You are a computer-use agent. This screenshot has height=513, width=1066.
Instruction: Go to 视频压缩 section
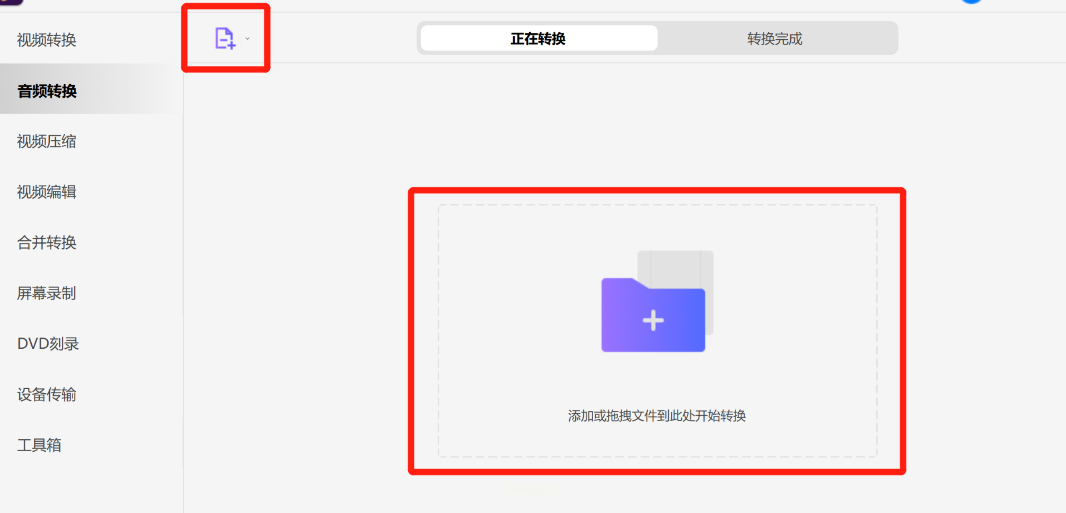point(47,141)
